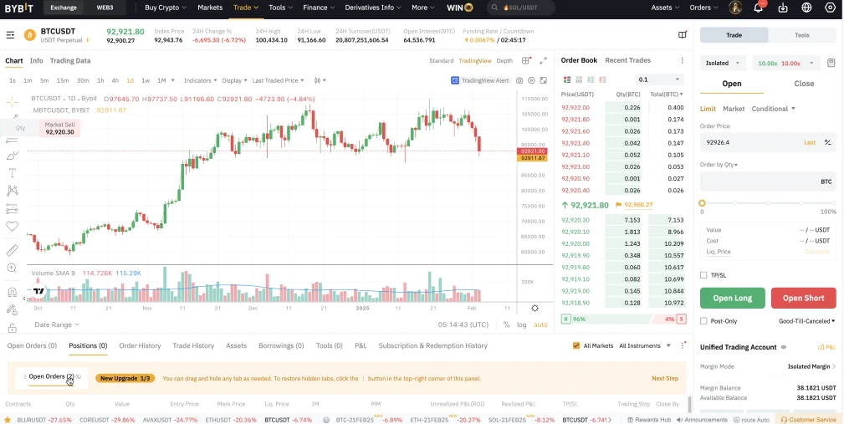Open the candlestick chart type selector
The height and width of the screenshot is (424, 844).
[320, 81]
